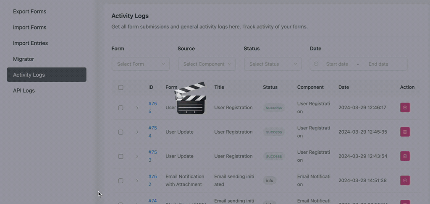This screenshot has width=430, height=204.
Task: Delete log entry #754 with trash icon
Action: click(x=405, y=132)
